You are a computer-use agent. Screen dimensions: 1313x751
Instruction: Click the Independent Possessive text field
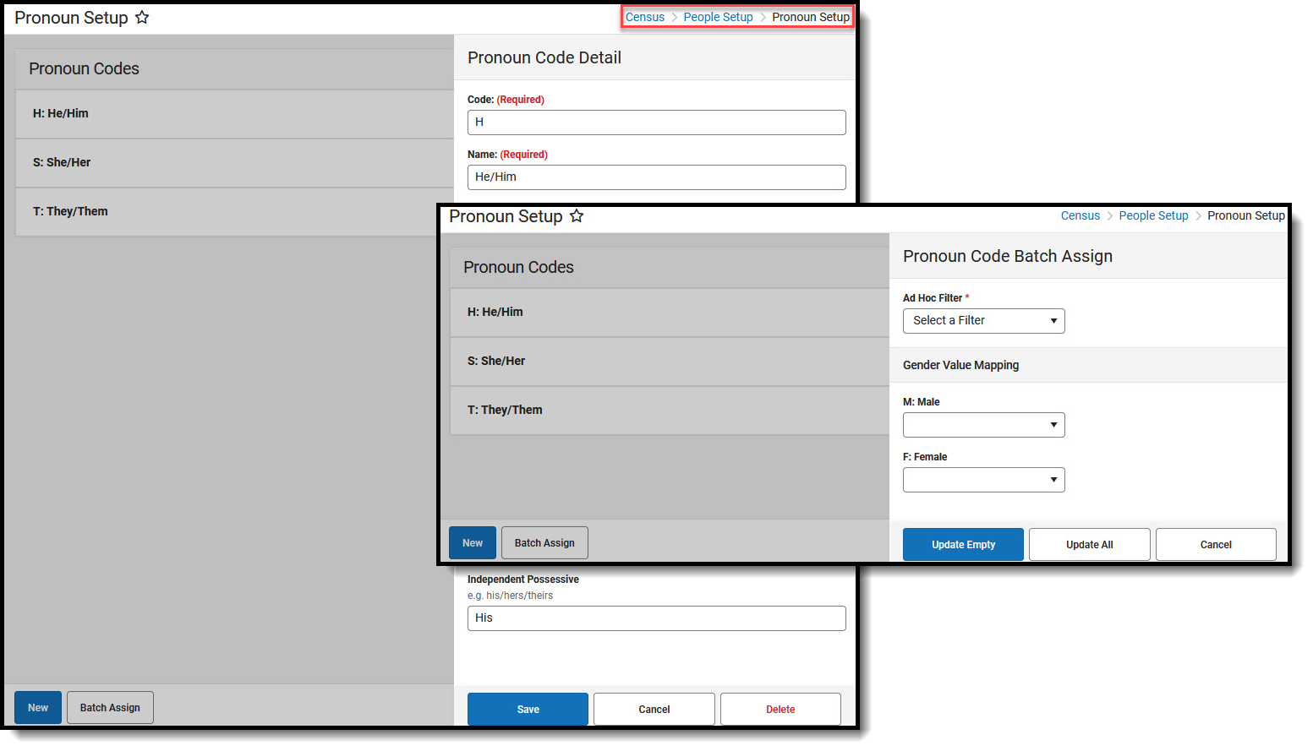coord(656,618)
